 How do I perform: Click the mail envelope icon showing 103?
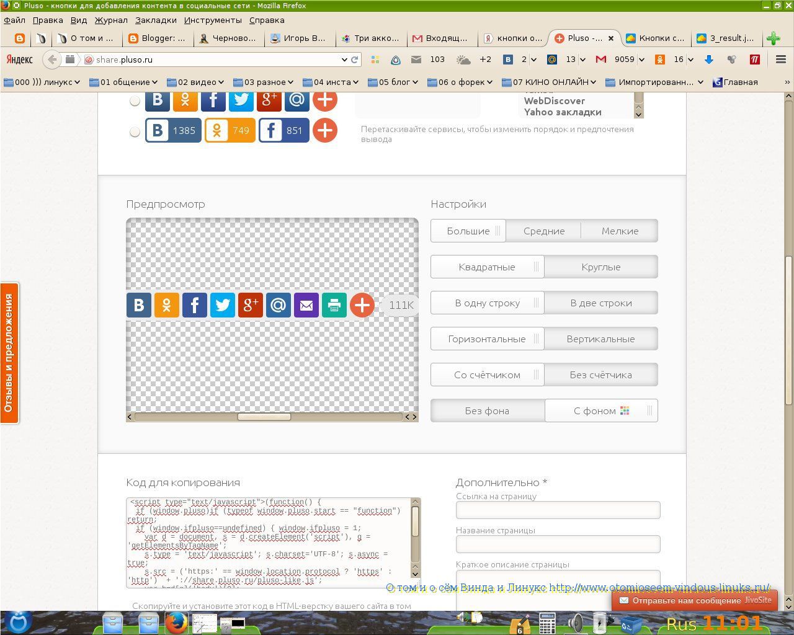(416, 60)
